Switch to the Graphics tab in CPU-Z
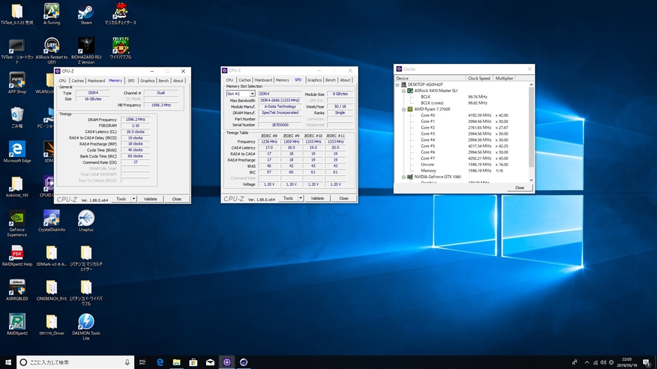The height and width of the screenshot is (369, 657). click(x=147, y=81)
